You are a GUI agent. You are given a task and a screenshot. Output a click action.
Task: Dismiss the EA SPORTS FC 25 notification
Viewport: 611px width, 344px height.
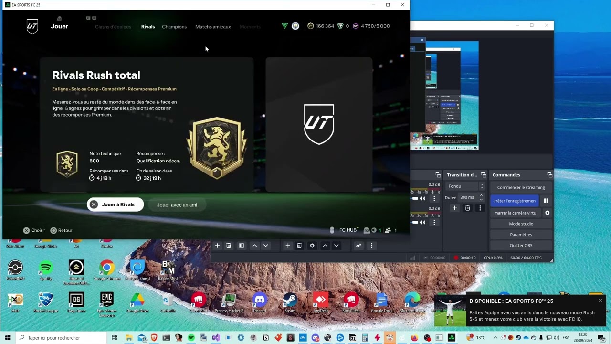click(x=600, y=301)
